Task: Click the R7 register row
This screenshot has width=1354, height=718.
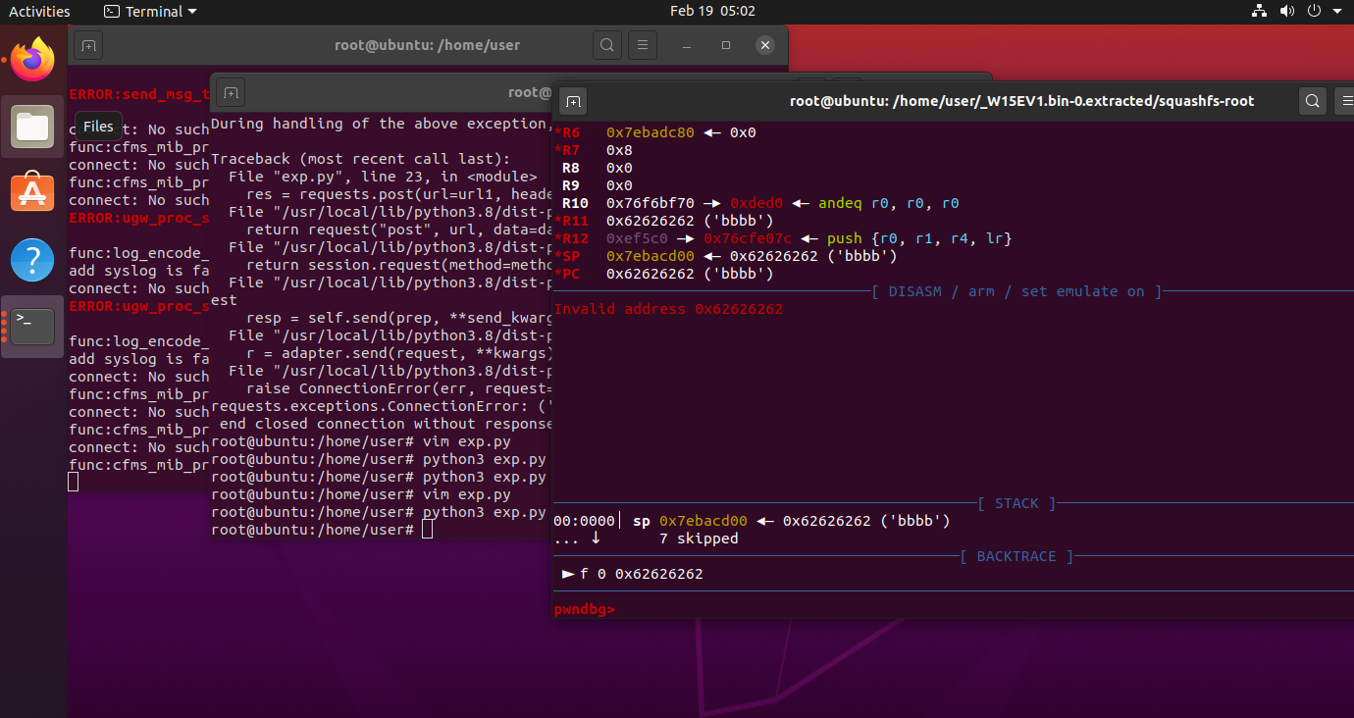Action: pyautogui.click(x=594, y=150)
